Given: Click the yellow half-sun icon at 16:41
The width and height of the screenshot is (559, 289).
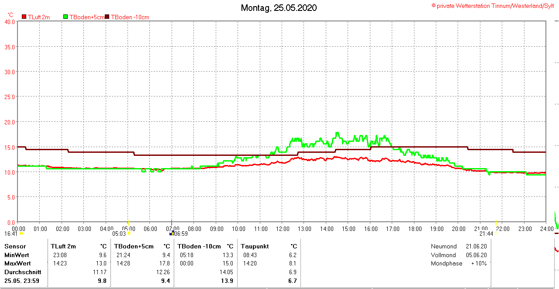Looking at the screenshot, I should (x=21, y=234).
